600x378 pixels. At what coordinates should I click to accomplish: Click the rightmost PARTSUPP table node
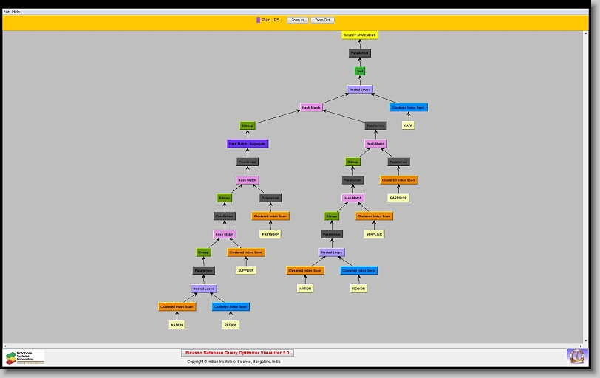coord(398,198)
